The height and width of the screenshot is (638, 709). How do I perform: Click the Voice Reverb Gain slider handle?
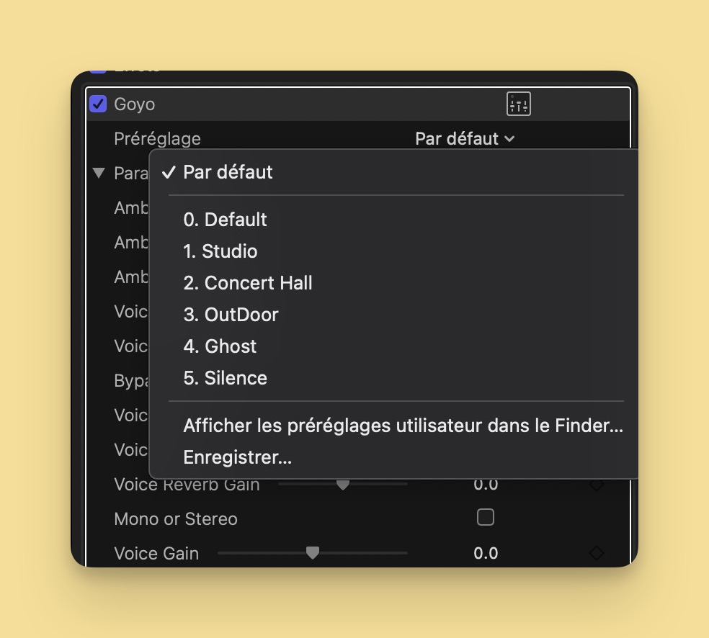(343, 485)
